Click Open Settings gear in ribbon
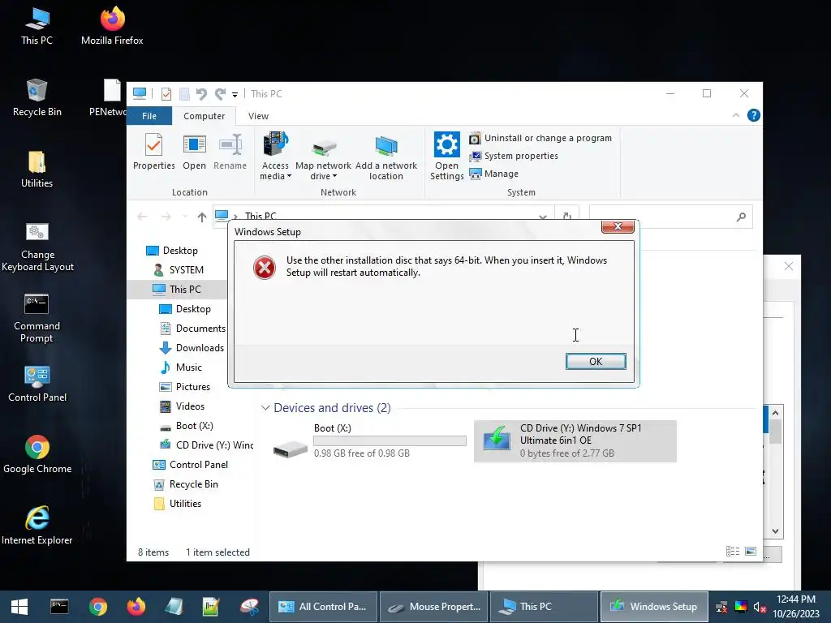The image size is (831, 623). pyautogui.click(x=447, y=157)
